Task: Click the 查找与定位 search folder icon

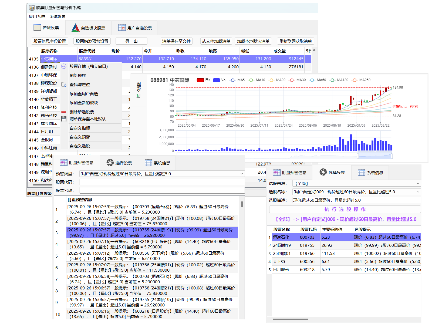Action: (64, 85)
